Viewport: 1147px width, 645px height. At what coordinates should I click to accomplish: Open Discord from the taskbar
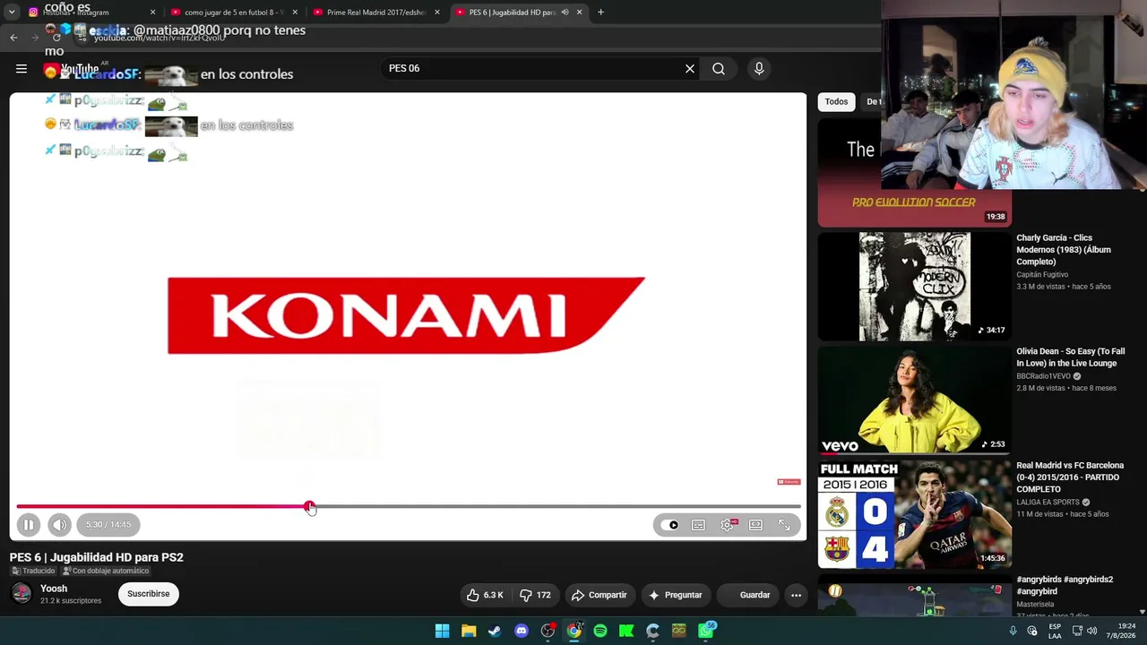point(522,631)
